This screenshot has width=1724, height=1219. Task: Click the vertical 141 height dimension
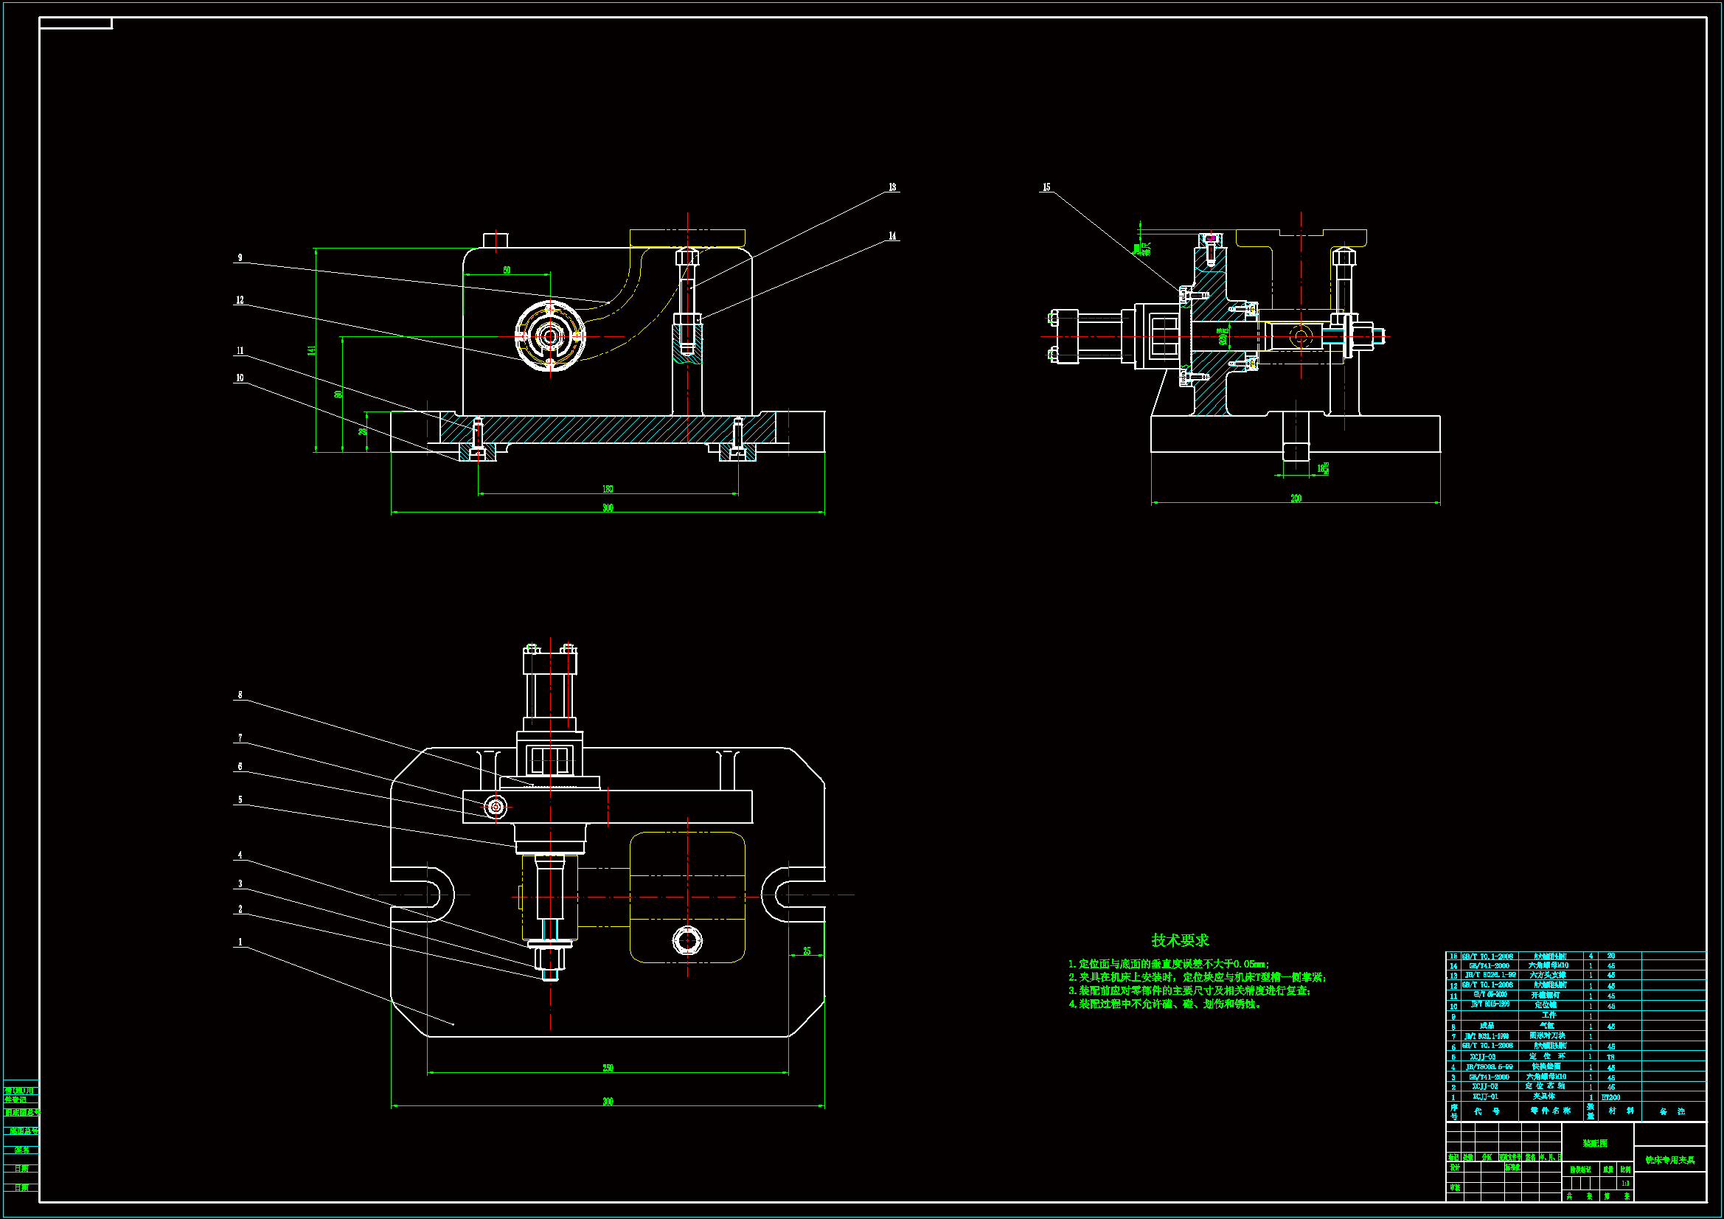[x=312, y=350]
